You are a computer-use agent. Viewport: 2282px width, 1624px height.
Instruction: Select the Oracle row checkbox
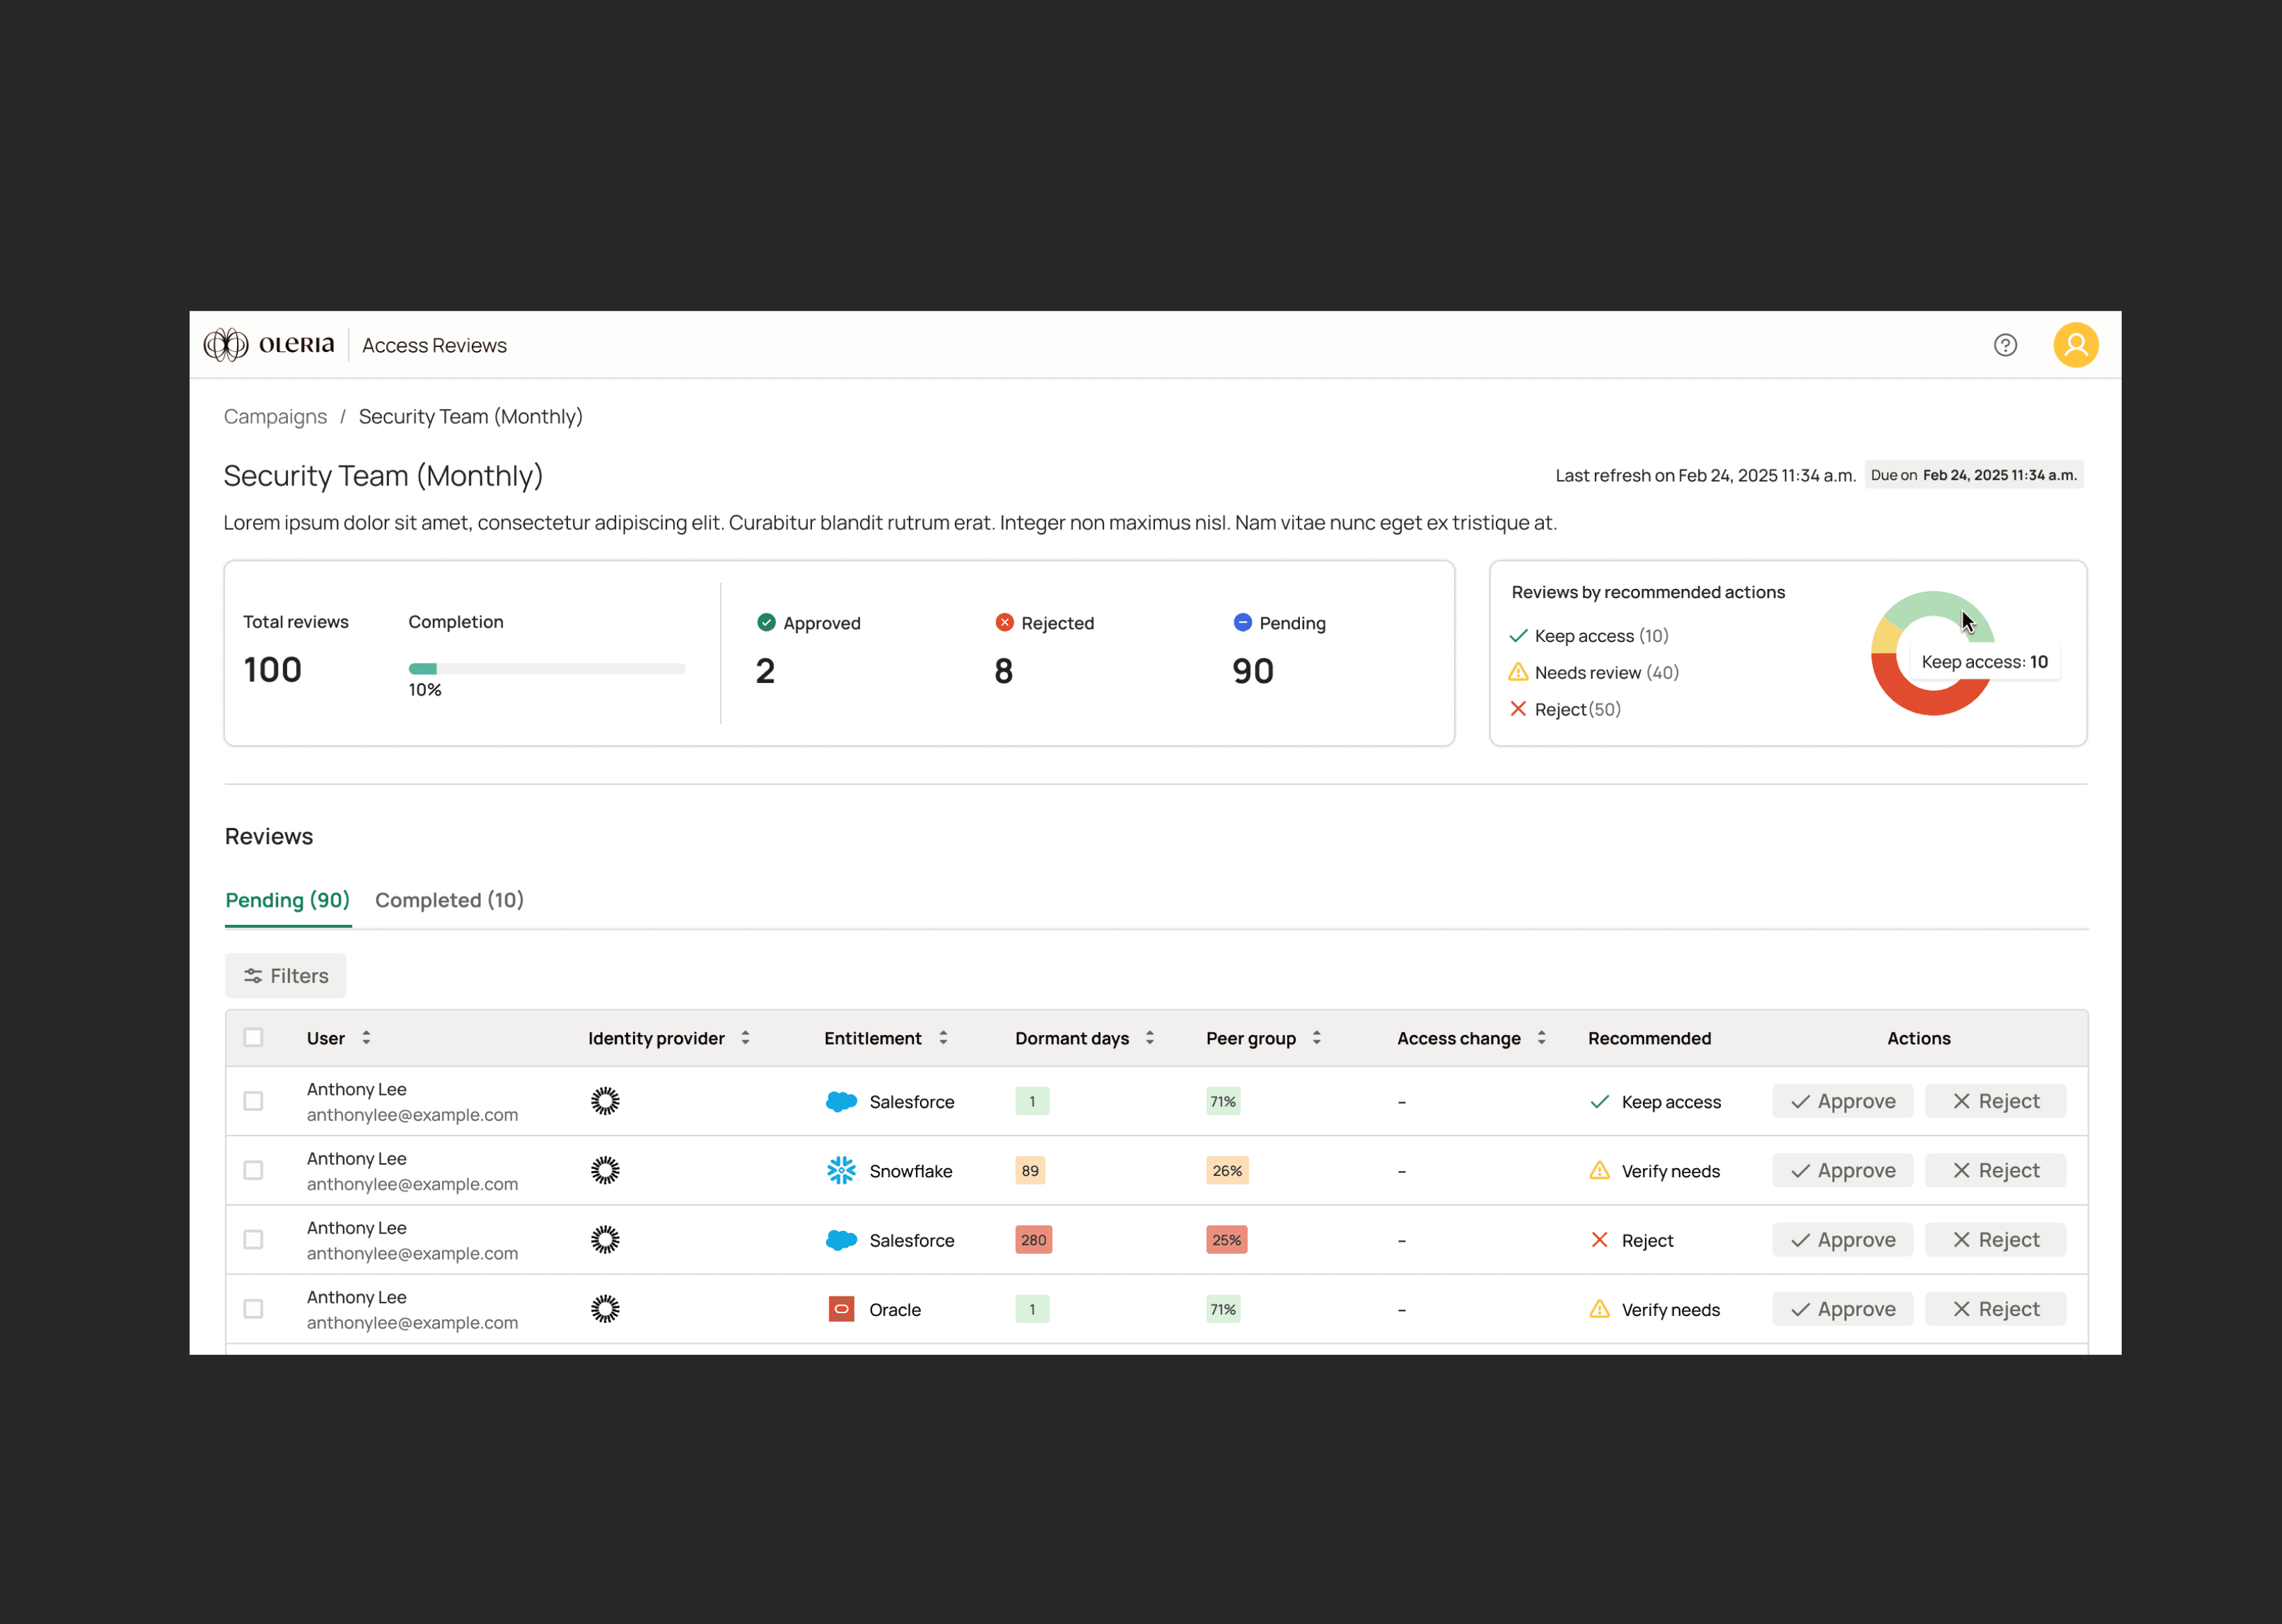point(253,1309)
